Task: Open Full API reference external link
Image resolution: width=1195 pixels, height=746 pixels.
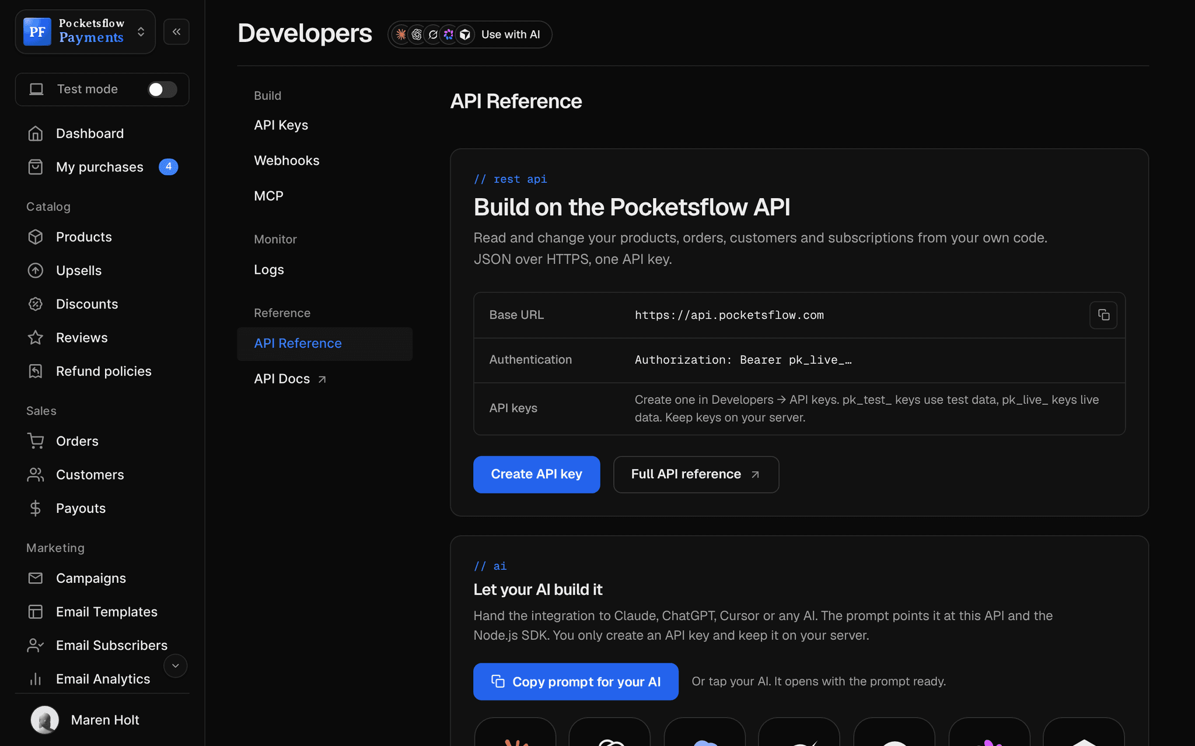Action: pos(696,474)
